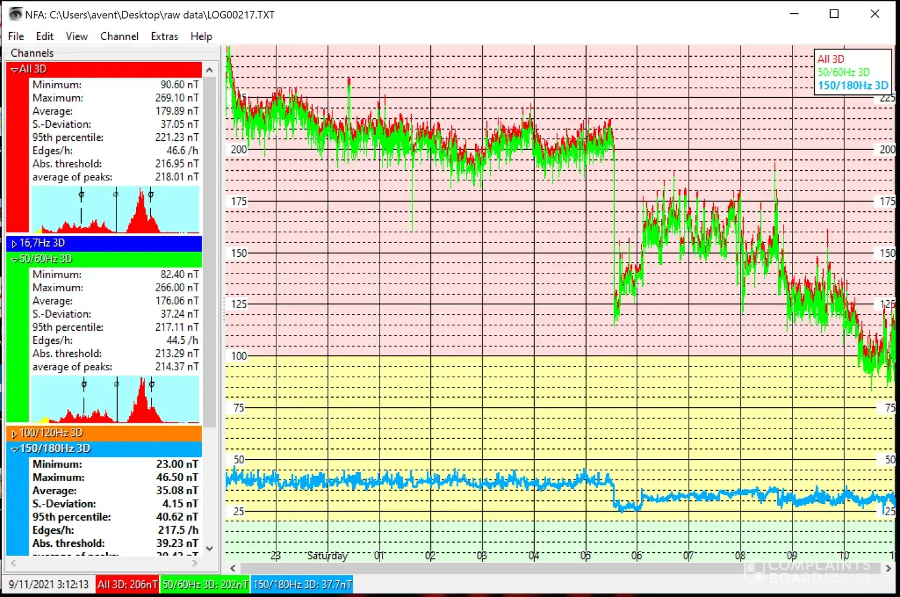This screenshot has height=597, width=900.
Task: Open the Extras menu
Action: click(x=164, y=36)
